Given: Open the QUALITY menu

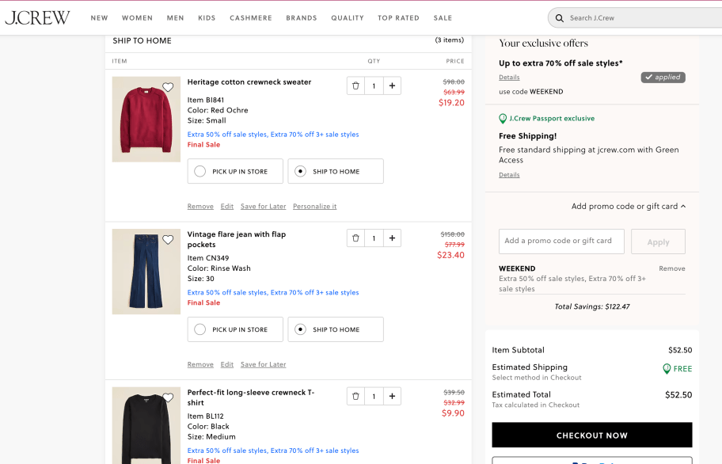Looking at the screenshot, I should pos(348,18).
